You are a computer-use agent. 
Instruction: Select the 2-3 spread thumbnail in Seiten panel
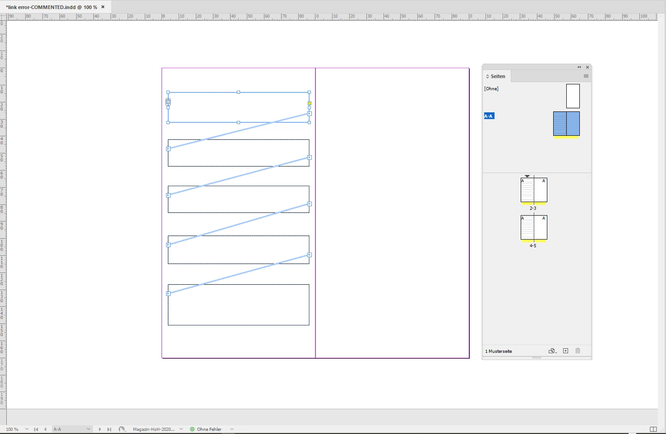tap(534, 190)
